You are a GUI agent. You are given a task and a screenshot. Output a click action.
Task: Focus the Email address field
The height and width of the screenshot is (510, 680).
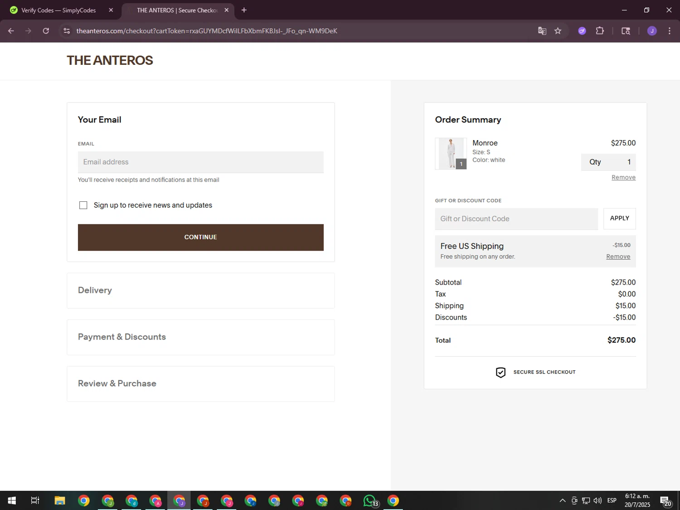pos(200,162)
